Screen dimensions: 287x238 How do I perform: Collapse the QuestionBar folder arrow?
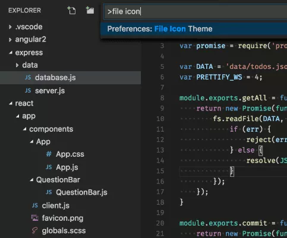click(x=31, y=180)
